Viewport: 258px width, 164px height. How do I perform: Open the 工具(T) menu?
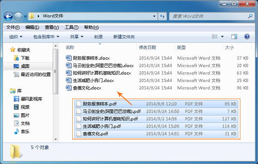click(x=71, y=27)
